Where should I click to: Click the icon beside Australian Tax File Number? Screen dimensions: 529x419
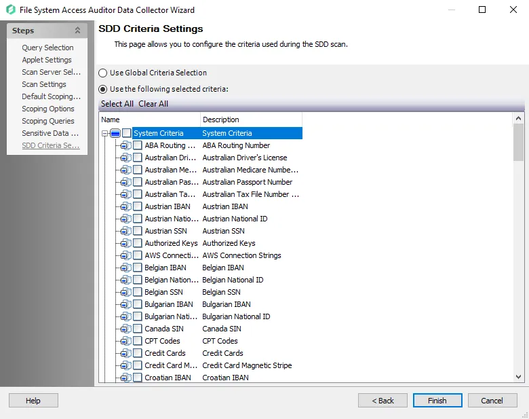pyautogui.click(x=126, y=194)
